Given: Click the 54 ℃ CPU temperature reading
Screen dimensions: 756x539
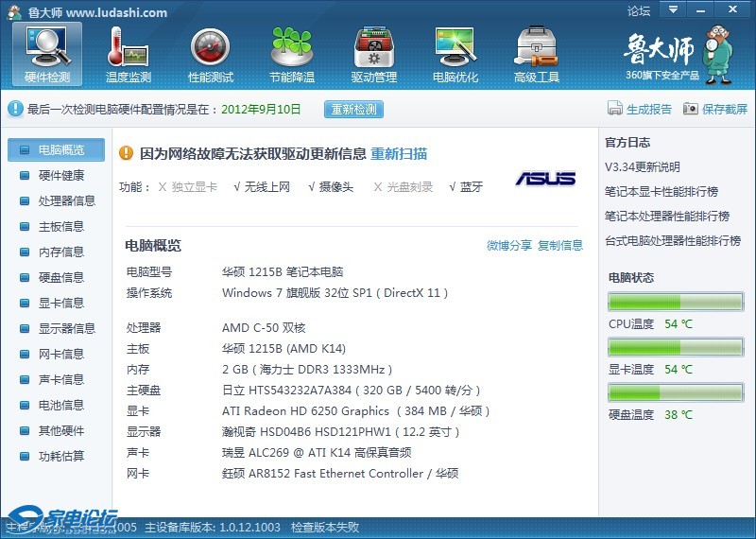Looking at the screenshot, I should click(x=678, y=324).
